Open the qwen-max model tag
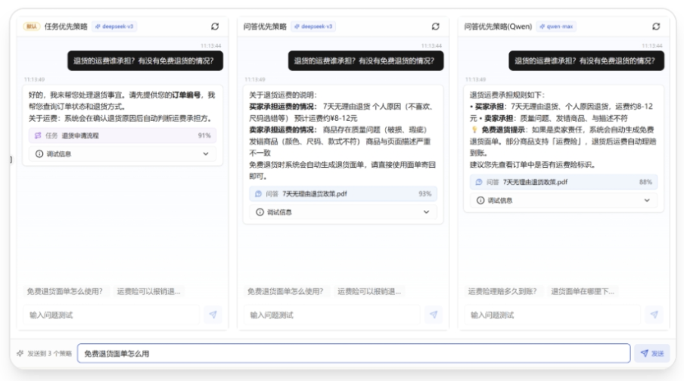The height and width of the screenshot is (381, 684). click(x=556, y=26)
